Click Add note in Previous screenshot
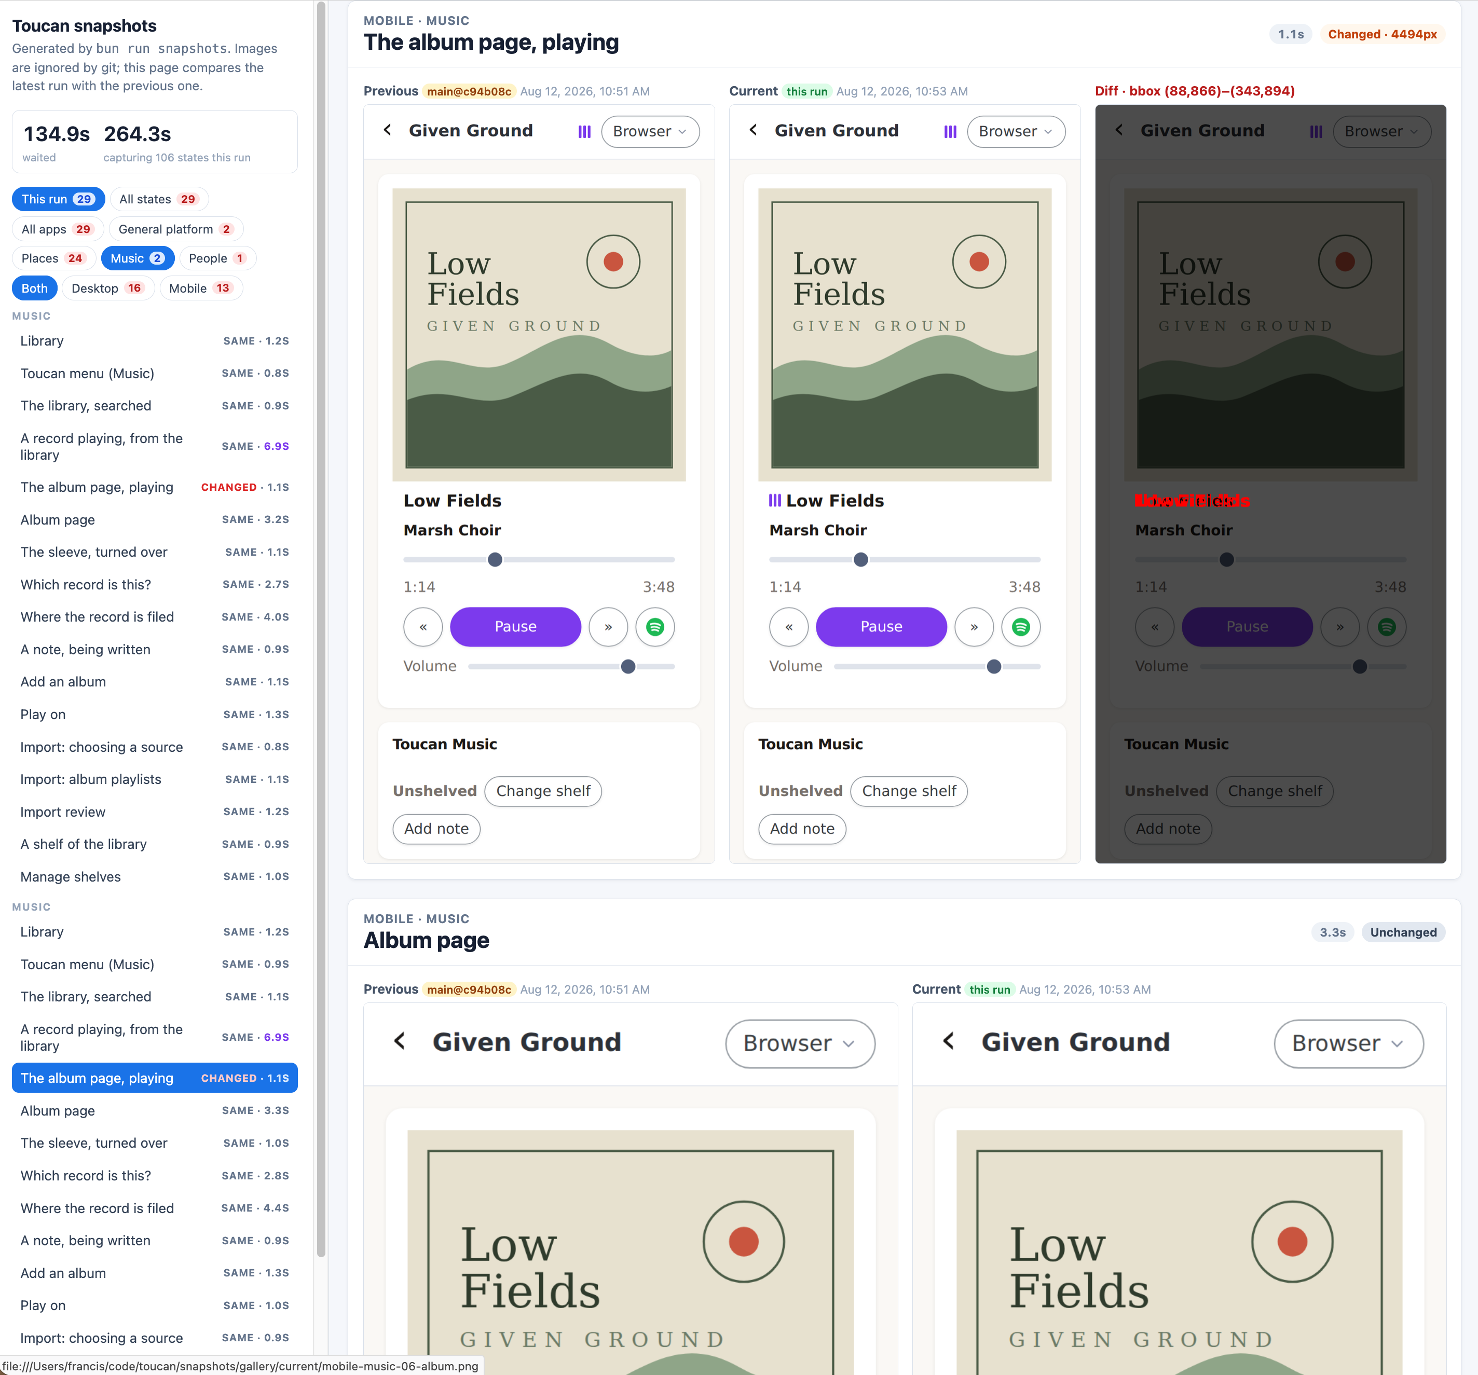Viewport: 1478px width, 1375px height. tap(436, 829)
